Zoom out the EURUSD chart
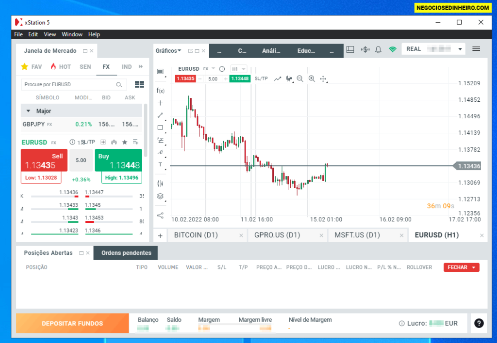Image resolution: width=497 pixels, height=343 pixels. tap(300, 79)
